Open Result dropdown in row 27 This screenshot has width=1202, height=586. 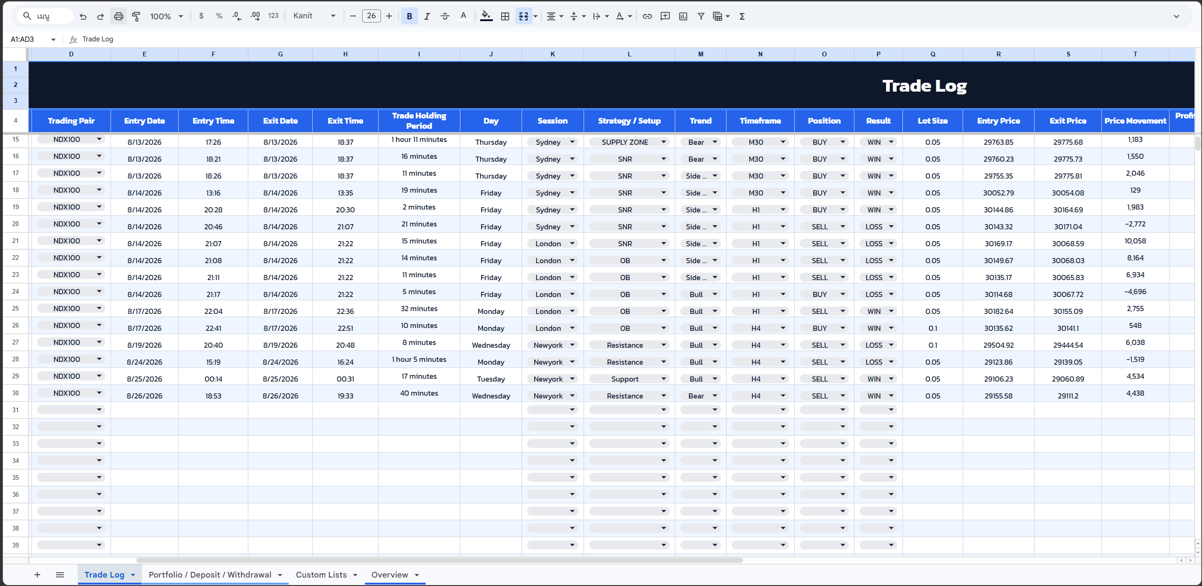(891, 345)
